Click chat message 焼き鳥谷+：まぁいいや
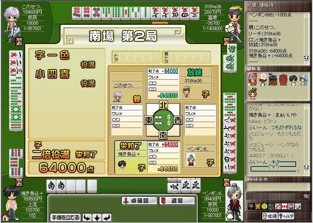The height and width of the screenshot is (223, 313). [x=273, y=115]
